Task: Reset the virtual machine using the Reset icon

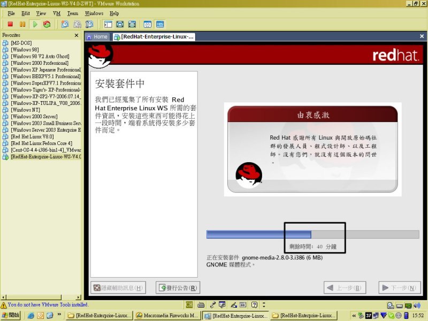Action: point(47,24)
